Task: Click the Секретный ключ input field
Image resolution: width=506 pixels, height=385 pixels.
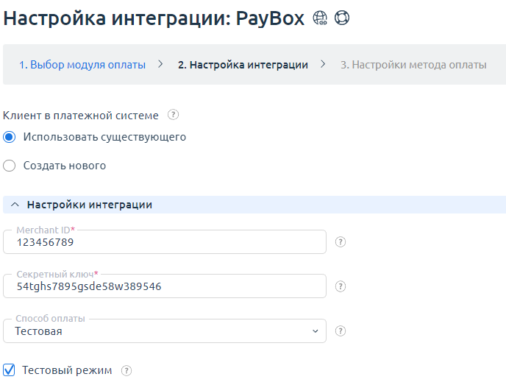Action: 165,286
